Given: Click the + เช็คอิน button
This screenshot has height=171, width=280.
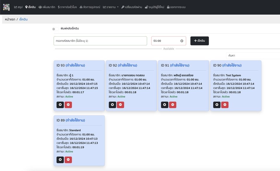Looking at the screenshot, I should 199,41.
